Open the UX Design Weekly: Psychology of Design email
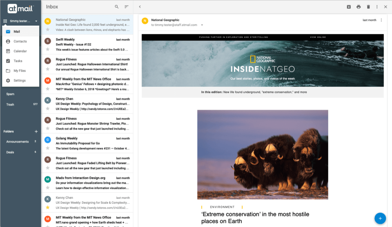 pos(87,104)
